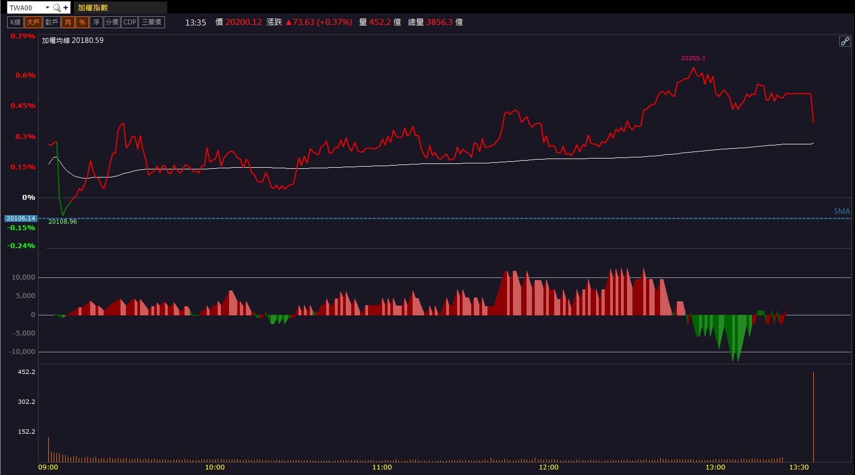Toggle the 均 average line button
The width and height of the screenshot is (855, 475).
click(68, 22)
